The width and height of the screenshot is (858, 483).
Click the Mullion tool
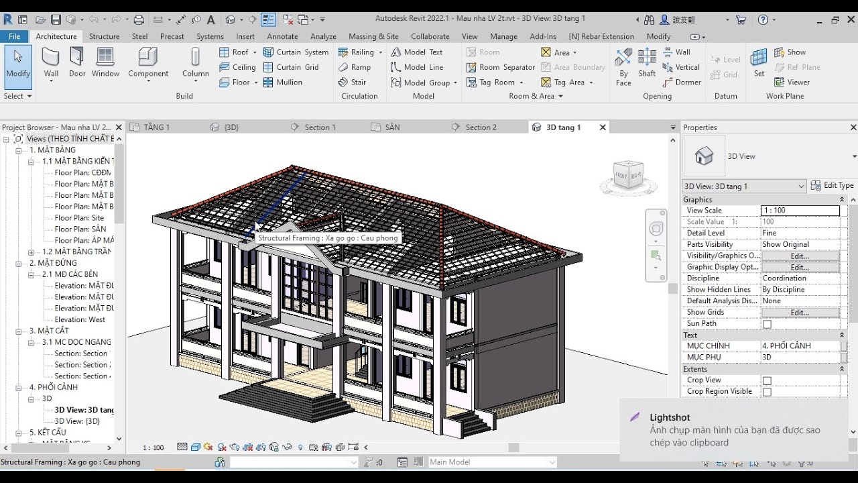tap(283, 82)
